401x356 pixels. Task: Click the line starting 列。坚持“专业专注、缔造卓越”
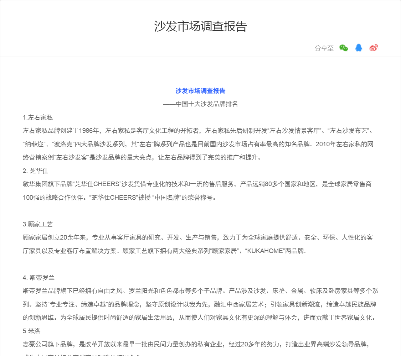[x=200, y=304]
